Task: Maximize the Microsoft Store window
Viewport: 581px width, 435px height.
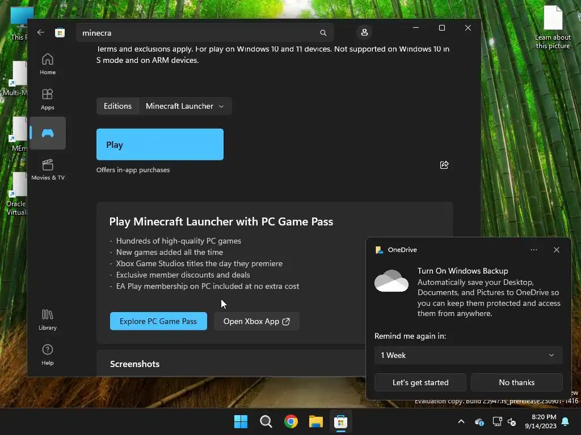Action: pyautogui.click(x=441, y=28)
